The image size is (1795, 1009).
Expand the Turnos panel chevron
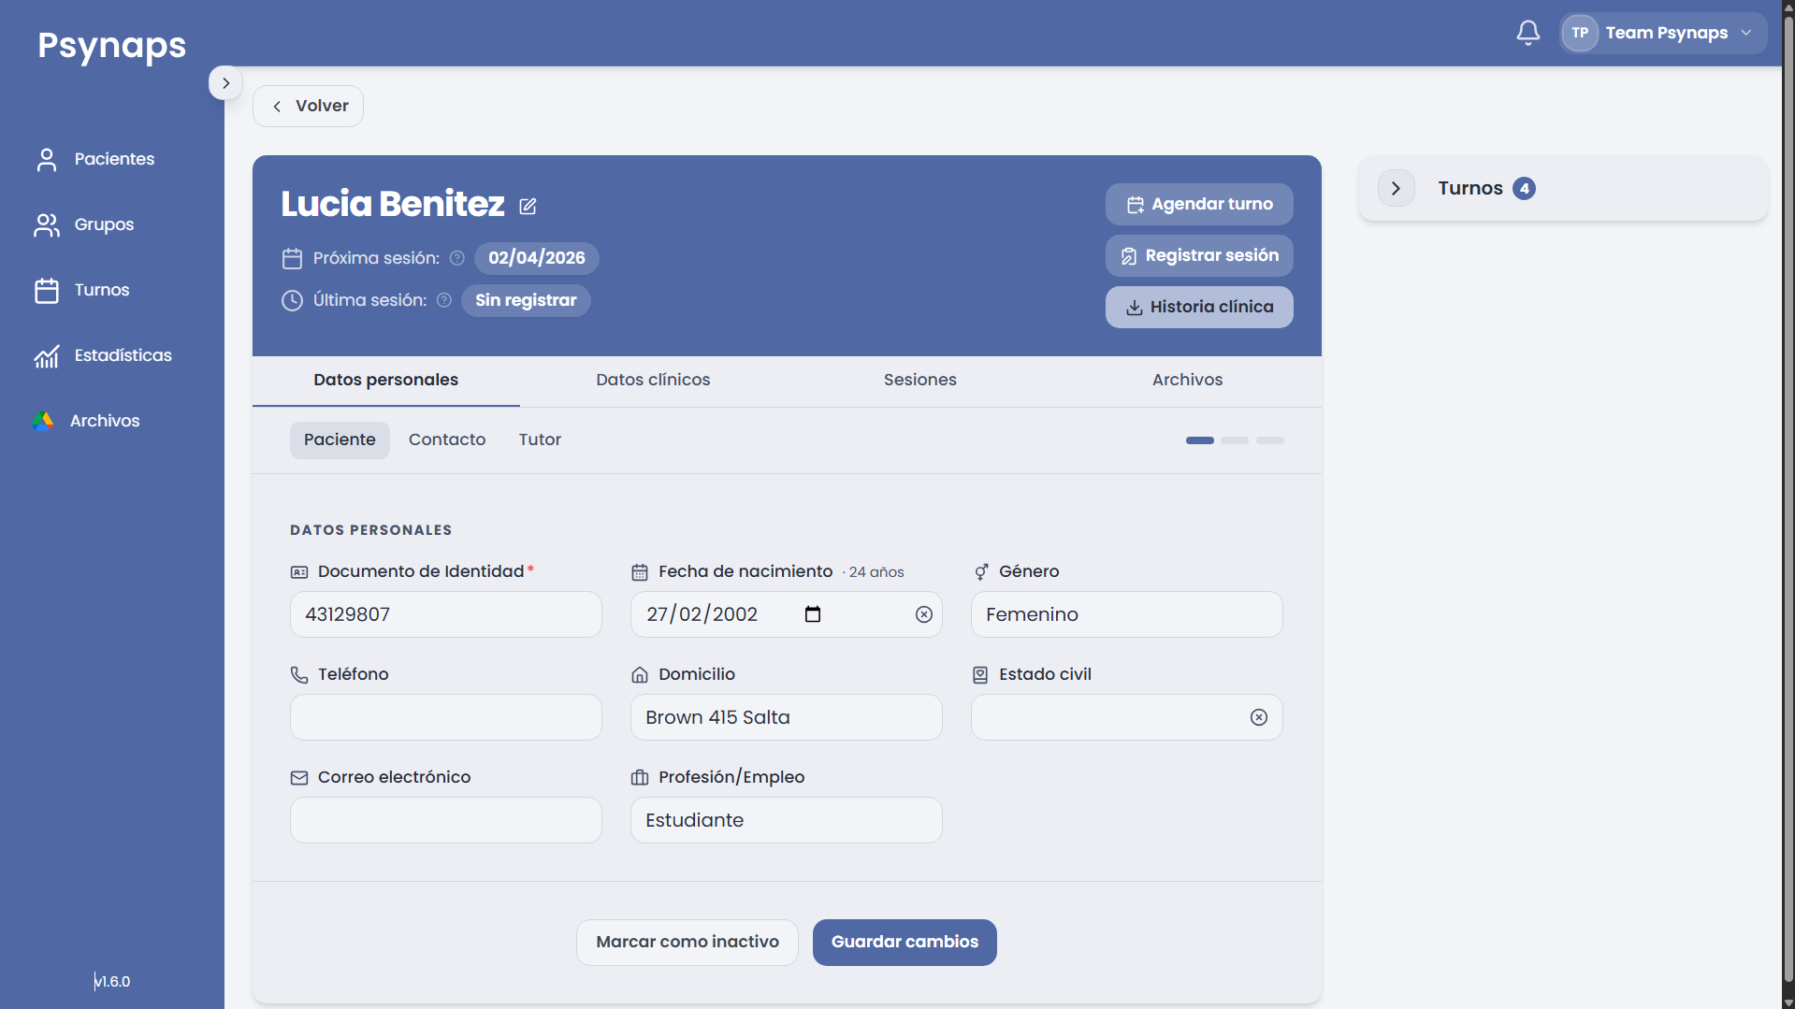1396,188
